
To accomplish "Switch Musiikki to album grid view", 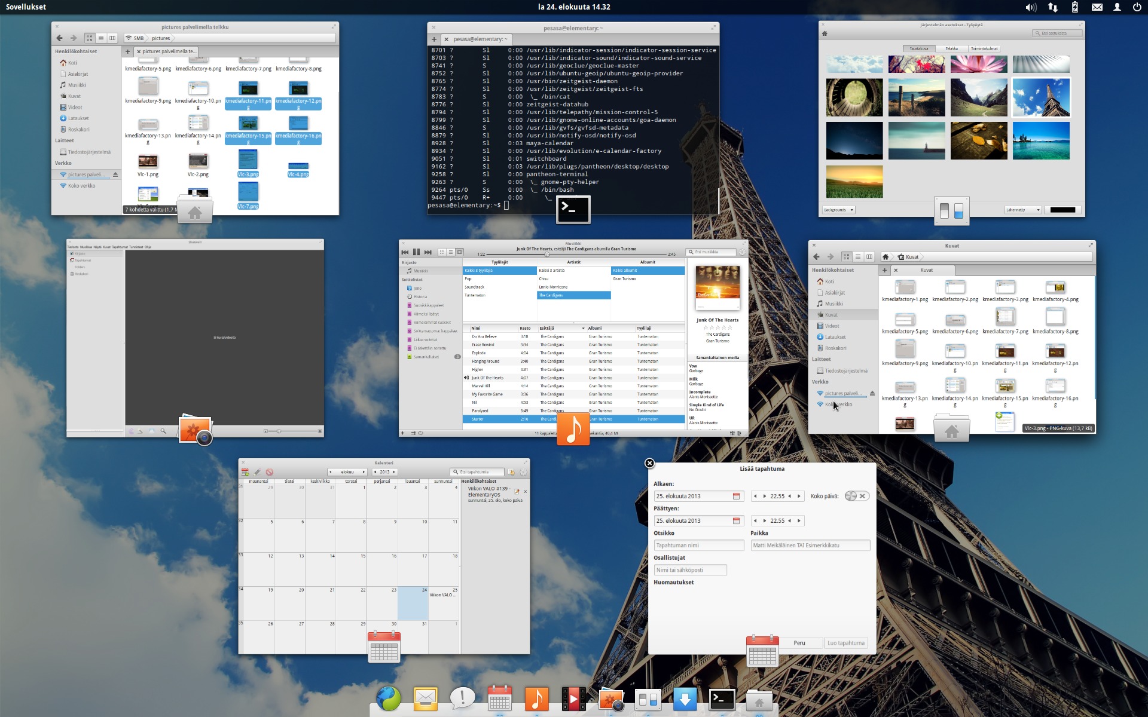I will coord(442,252).
